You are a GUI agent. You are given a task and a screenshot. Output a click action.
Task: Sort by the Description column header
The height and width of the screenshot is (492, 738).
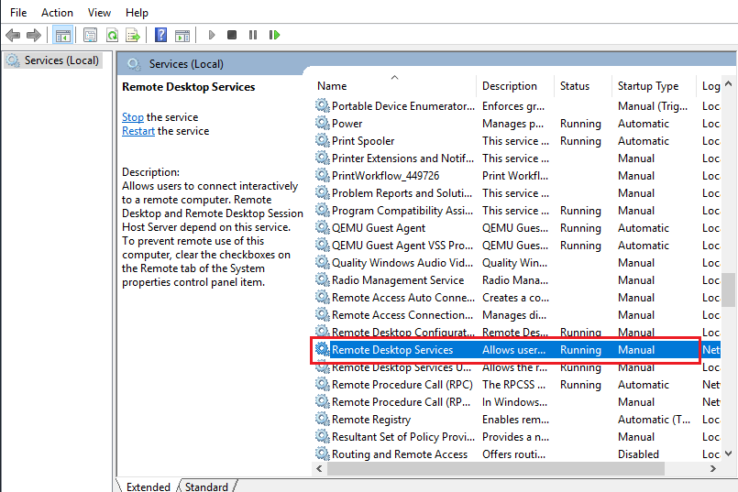click(515, 86)
